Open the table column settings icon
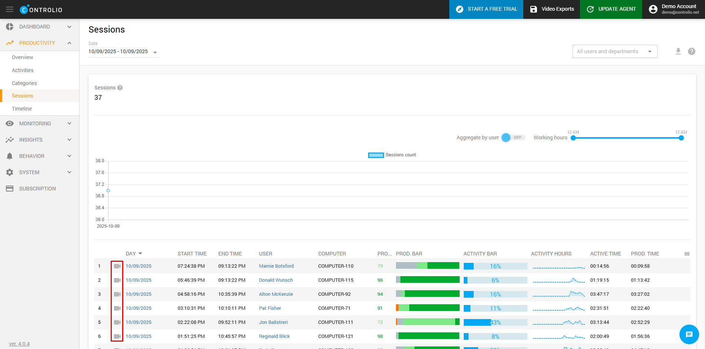Viewport: 705px width, 349px height. pyautogui.click(x=687, y=254)
